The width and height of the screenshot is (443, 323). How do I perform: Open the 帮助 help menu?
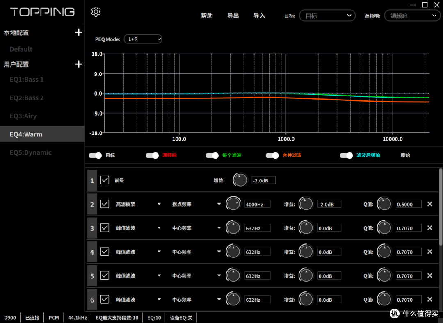click(206, 16)
